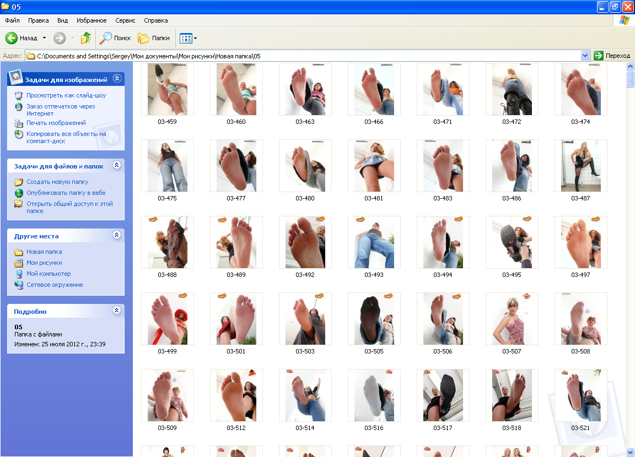
Task: Click the green Переход go arrow
Action: 599,56
